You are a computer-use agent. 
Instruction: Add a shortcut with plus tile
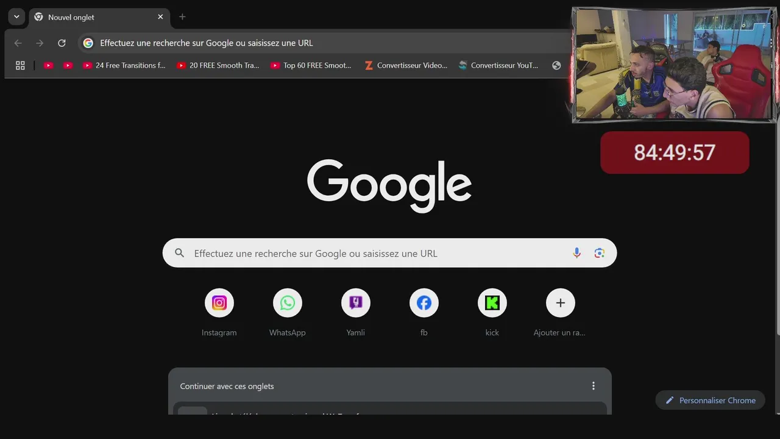561,313
